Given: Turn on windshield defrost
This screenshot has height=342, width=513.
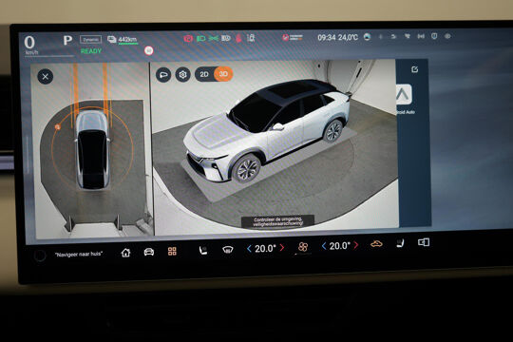Looking at the screenshot, I should click(x=228, y=250).
